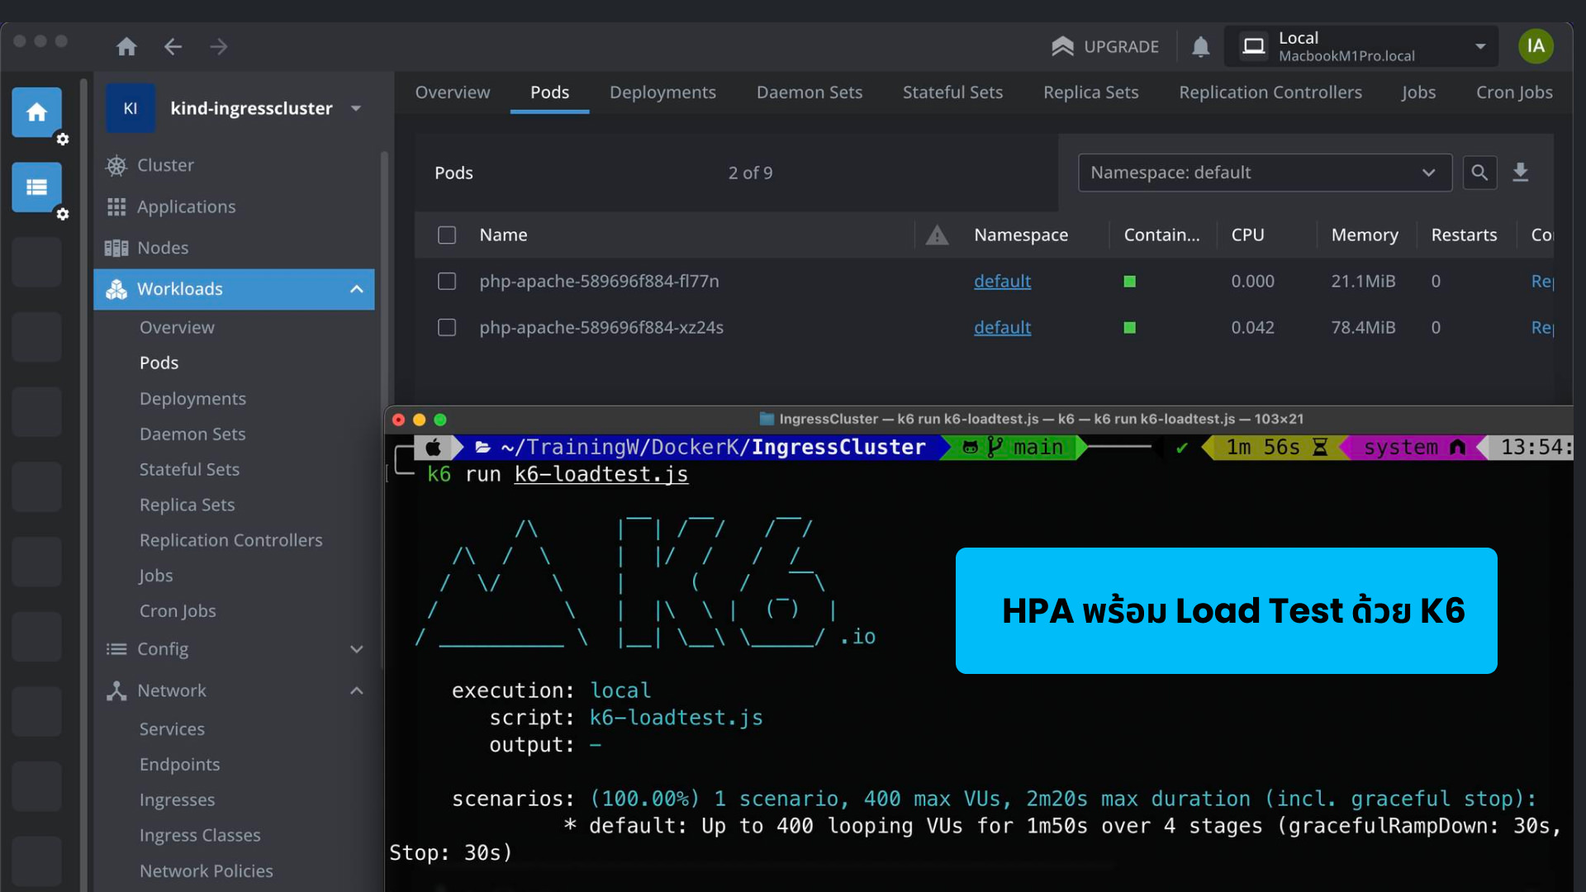The height and width of the screenshot is (892, 1586).
Task: Click the download icon next to search
Action: click(x=1520, y=173)
